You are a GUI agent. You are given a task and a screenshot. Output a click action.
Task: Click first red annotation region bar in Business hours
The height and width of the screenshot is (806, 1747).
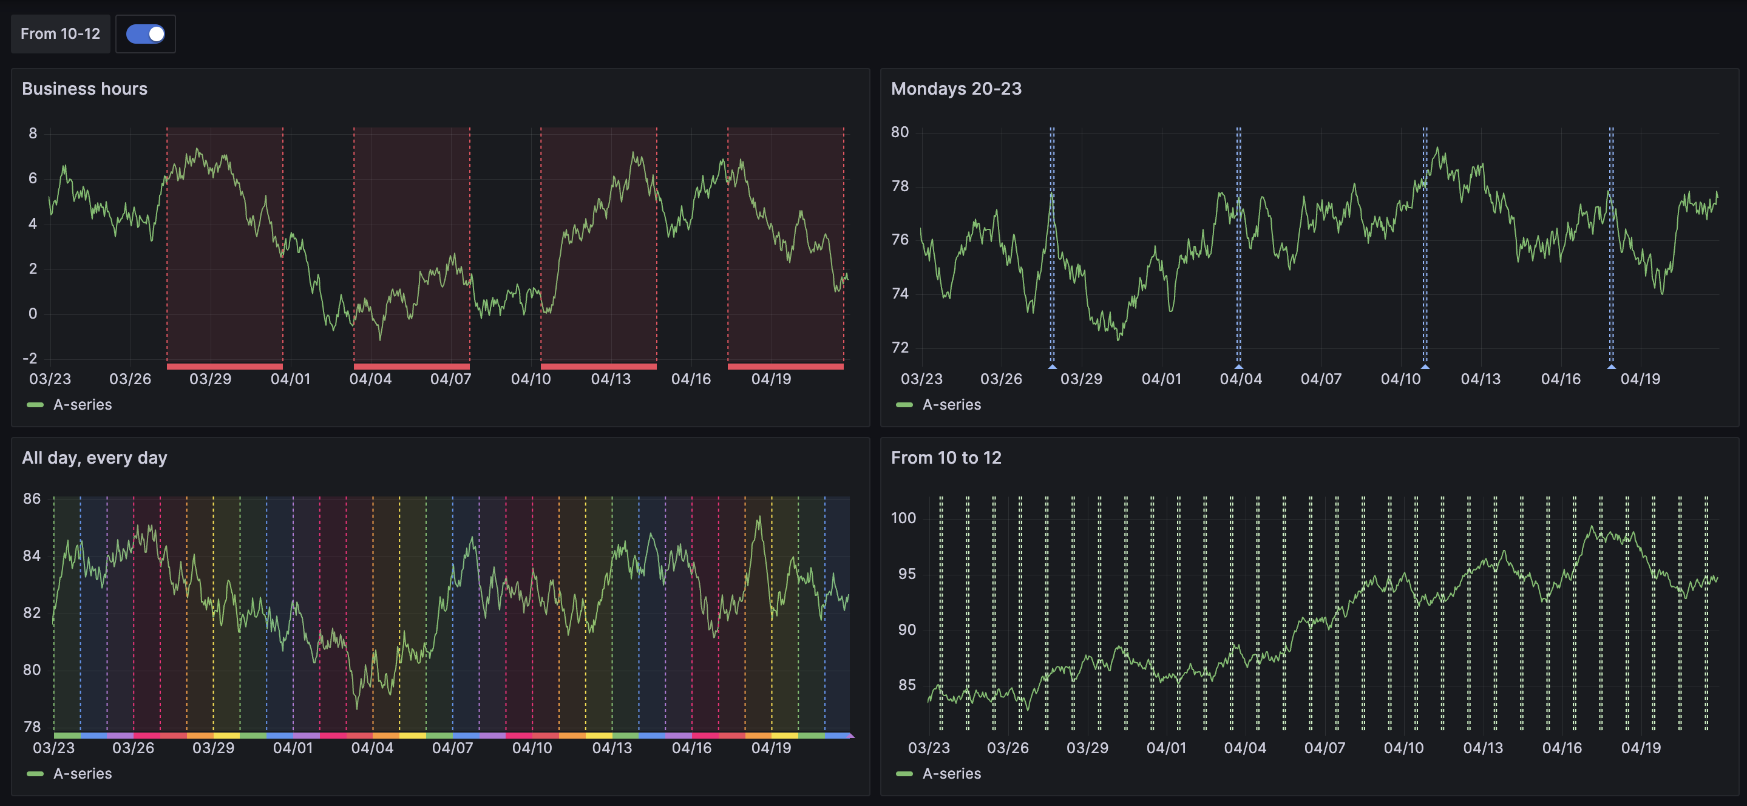(225, 367)
